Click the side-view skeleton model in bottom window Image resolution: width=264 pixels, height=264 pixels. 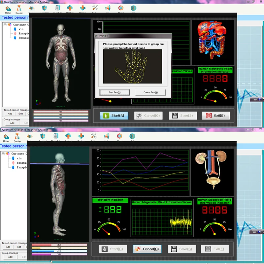pyautogui.click(x=58, y=194)
